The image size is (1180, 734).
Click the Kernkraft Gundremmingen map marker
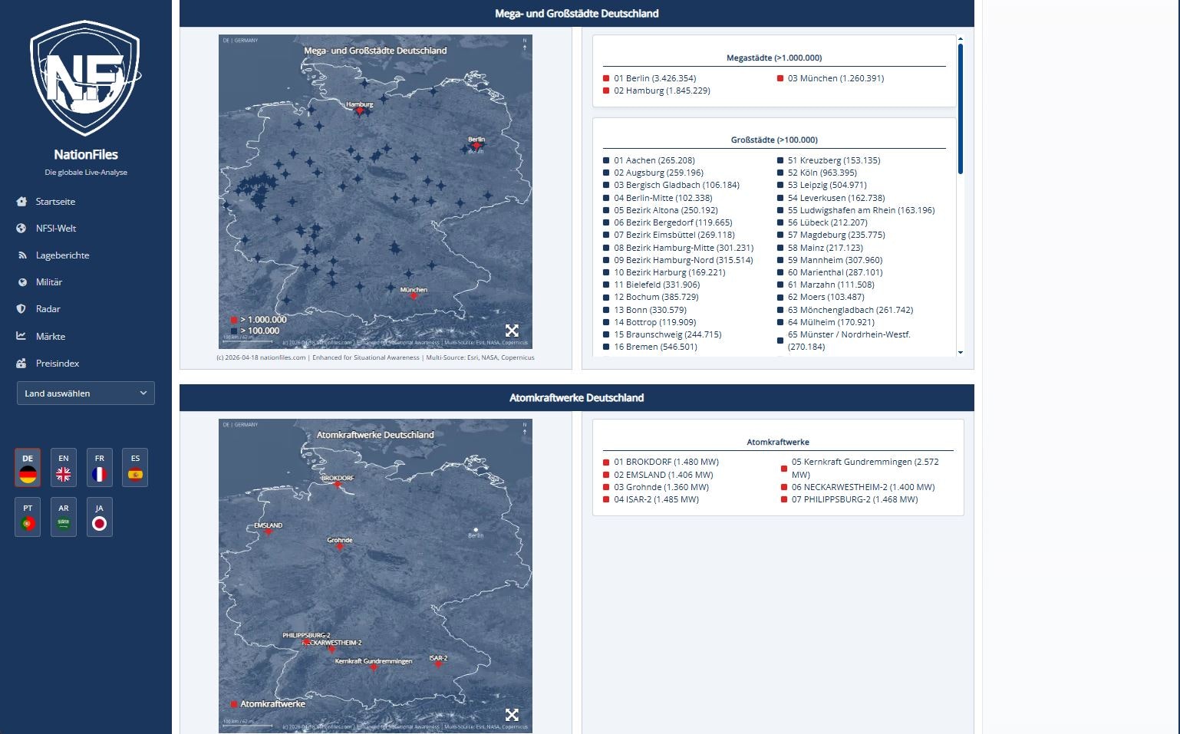(x=374, y=667)
